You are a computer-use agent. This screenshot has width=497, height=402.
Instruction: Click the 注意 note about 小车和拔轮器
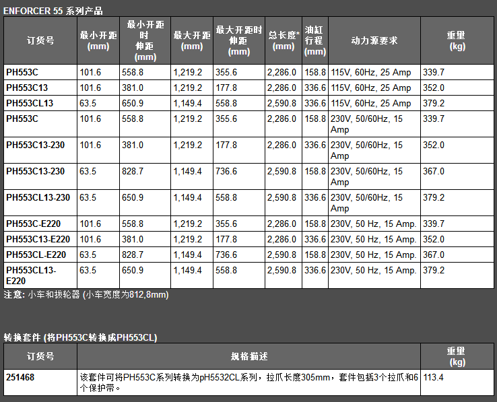(86, 295)
